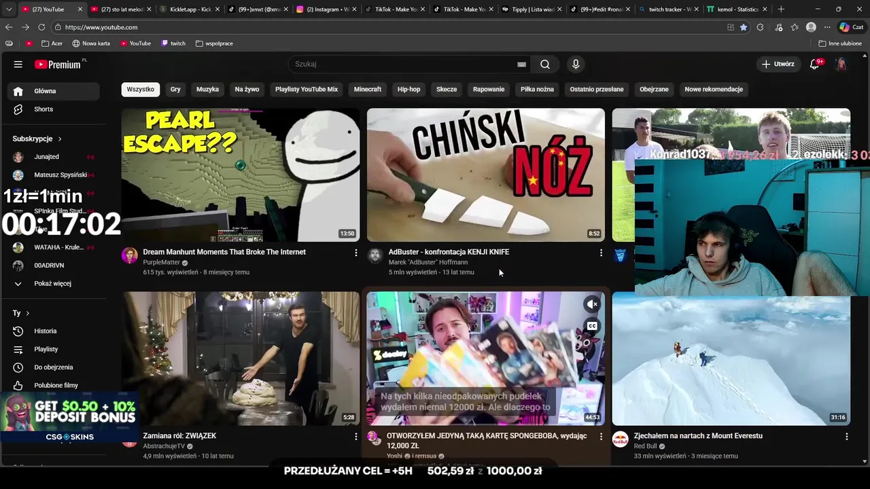Viewport: 870px width, 489px height.
Task: Select the Hip-hop filter chip
Action: pos(408,90)
